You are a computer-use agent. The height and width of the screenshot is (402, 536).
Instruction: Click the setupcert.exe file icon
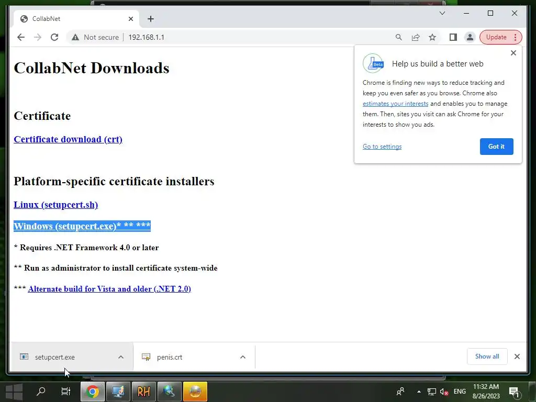tap(24, 357)
